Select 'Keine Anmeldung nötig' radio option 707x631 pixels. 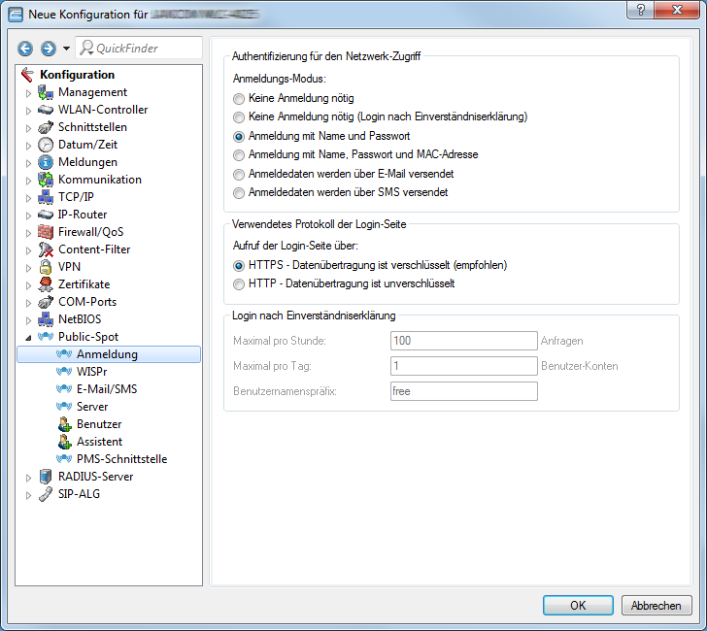click(x=239, y=99)
